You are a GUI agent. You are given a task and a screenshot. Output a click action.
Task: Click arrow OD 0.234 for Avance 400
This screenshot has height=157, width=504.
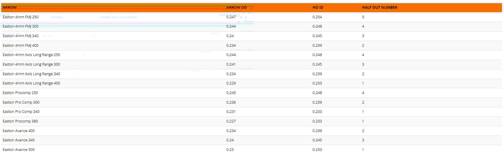[231, 131]
